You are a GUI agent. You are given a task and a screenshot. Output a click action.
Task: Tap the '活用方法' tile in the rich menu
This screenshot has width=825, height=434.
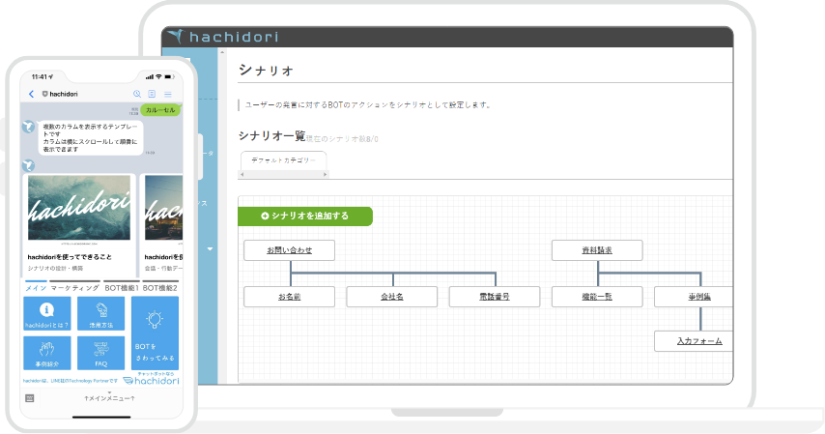(101, 313)
